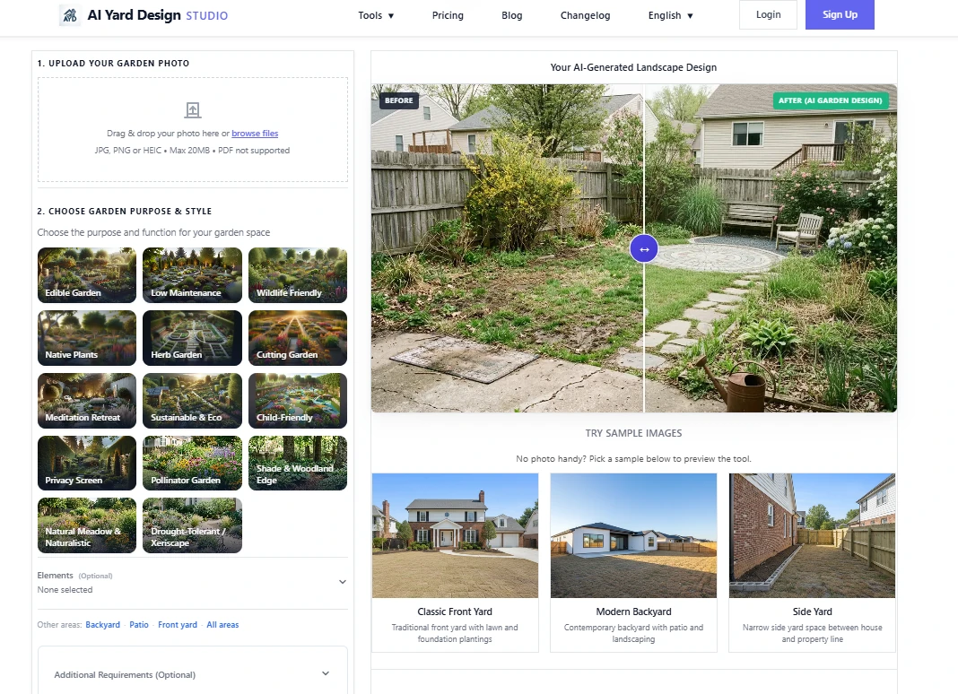This screenshot has height=694, width=958.
Task: Click the Sign Up button
Action: pyautogui.click(x=840, y=14)
